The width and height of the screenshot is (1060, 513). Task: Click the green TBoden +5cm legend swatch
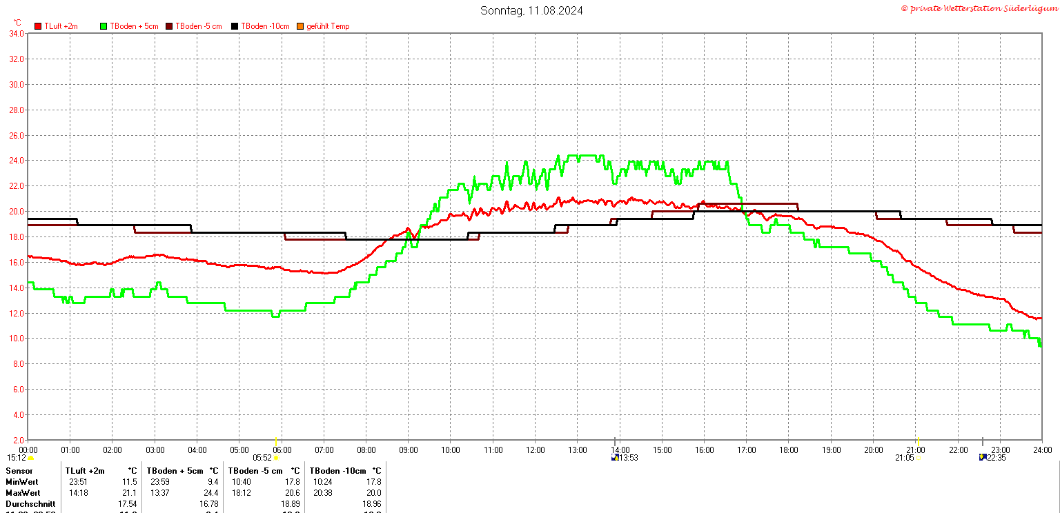point(104,26)
